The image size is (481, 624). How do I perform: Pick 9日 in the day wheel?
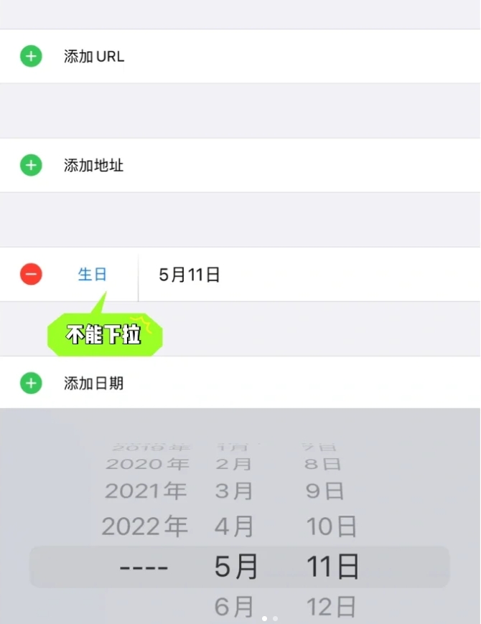tap(324, 491)
